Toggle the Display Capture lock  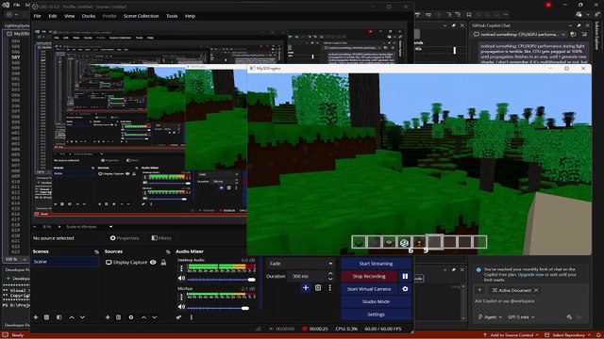[163, 263]
